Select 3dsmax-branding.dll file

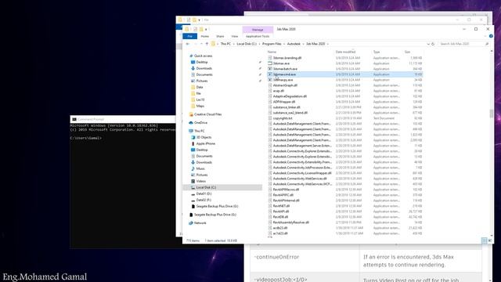coord(287,58)
